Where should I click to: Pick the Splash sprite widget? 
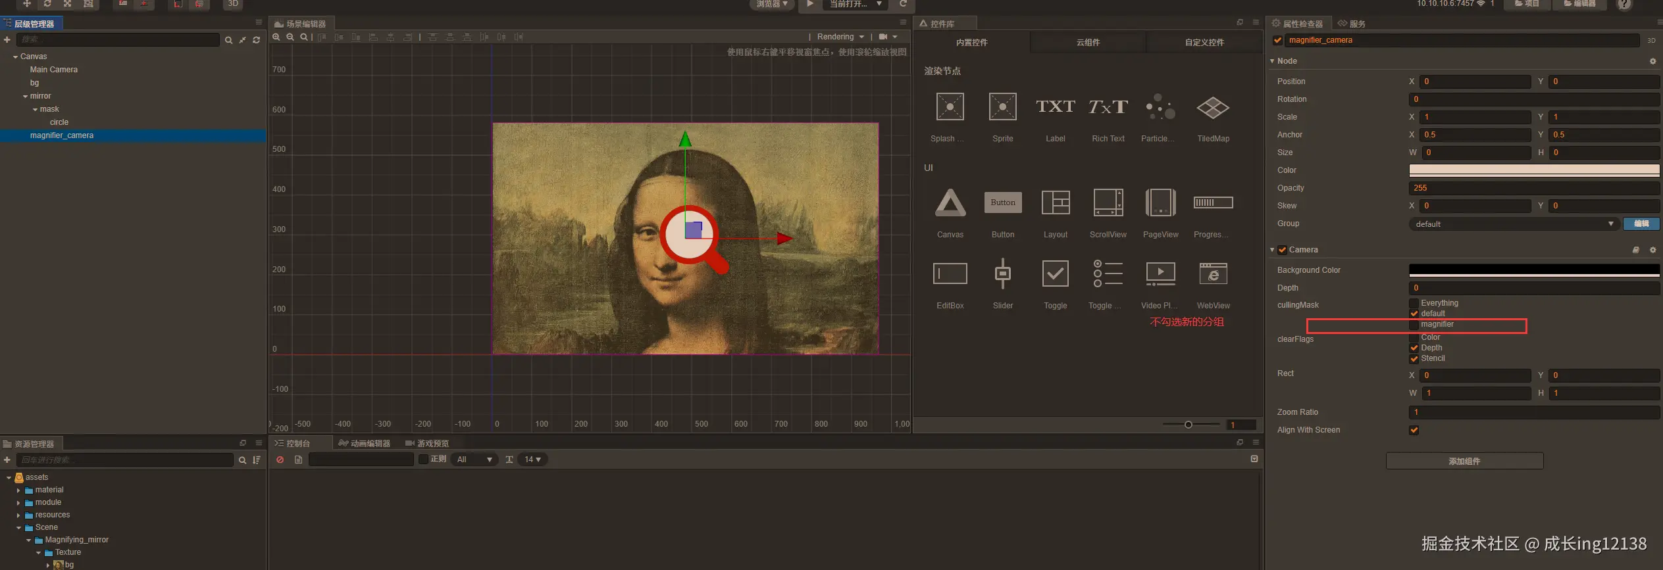pos(950,107)
